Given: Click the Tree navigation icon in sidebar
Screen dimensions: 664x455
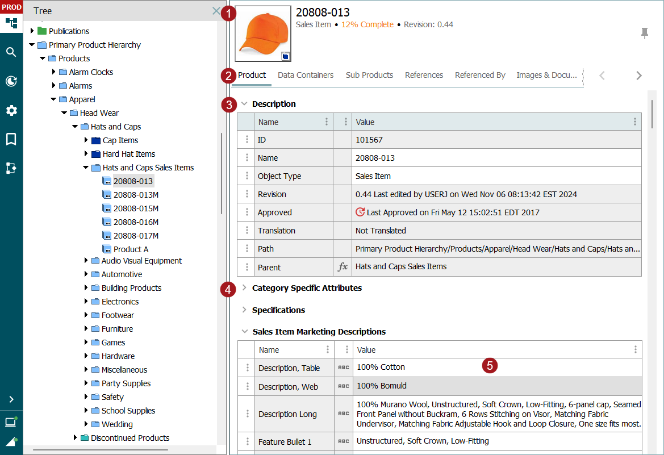Looking at the screenshot, I should (x=11, y=23).
